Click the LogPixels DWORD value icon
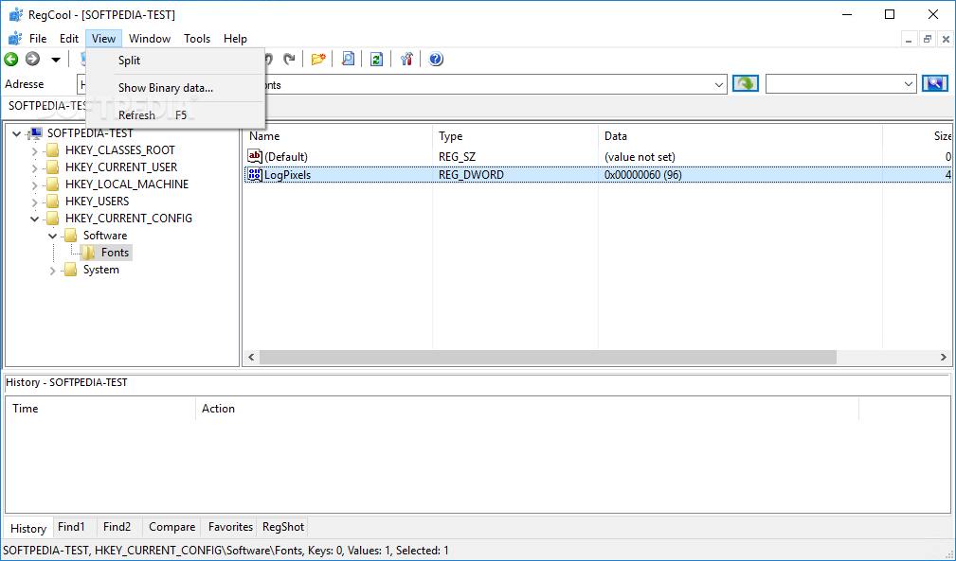The width and height of the screenshot is (956, 561). click(x=255, y=175)
